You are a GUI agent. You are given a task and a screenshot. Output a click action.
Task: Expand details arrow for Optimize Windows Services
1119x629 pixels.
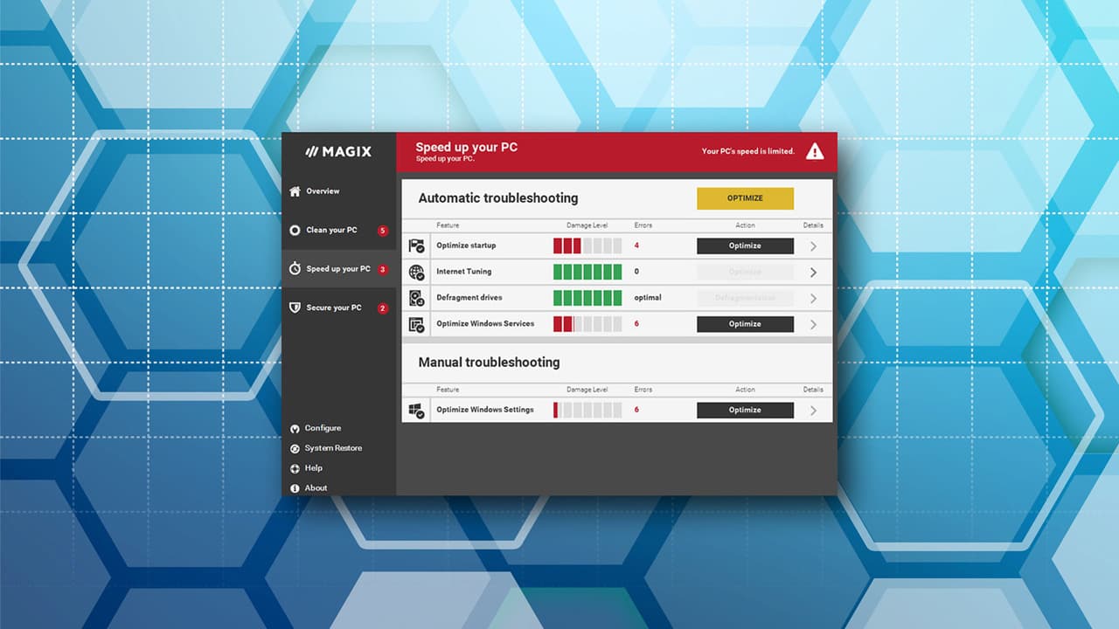click(x=813, y=325)
